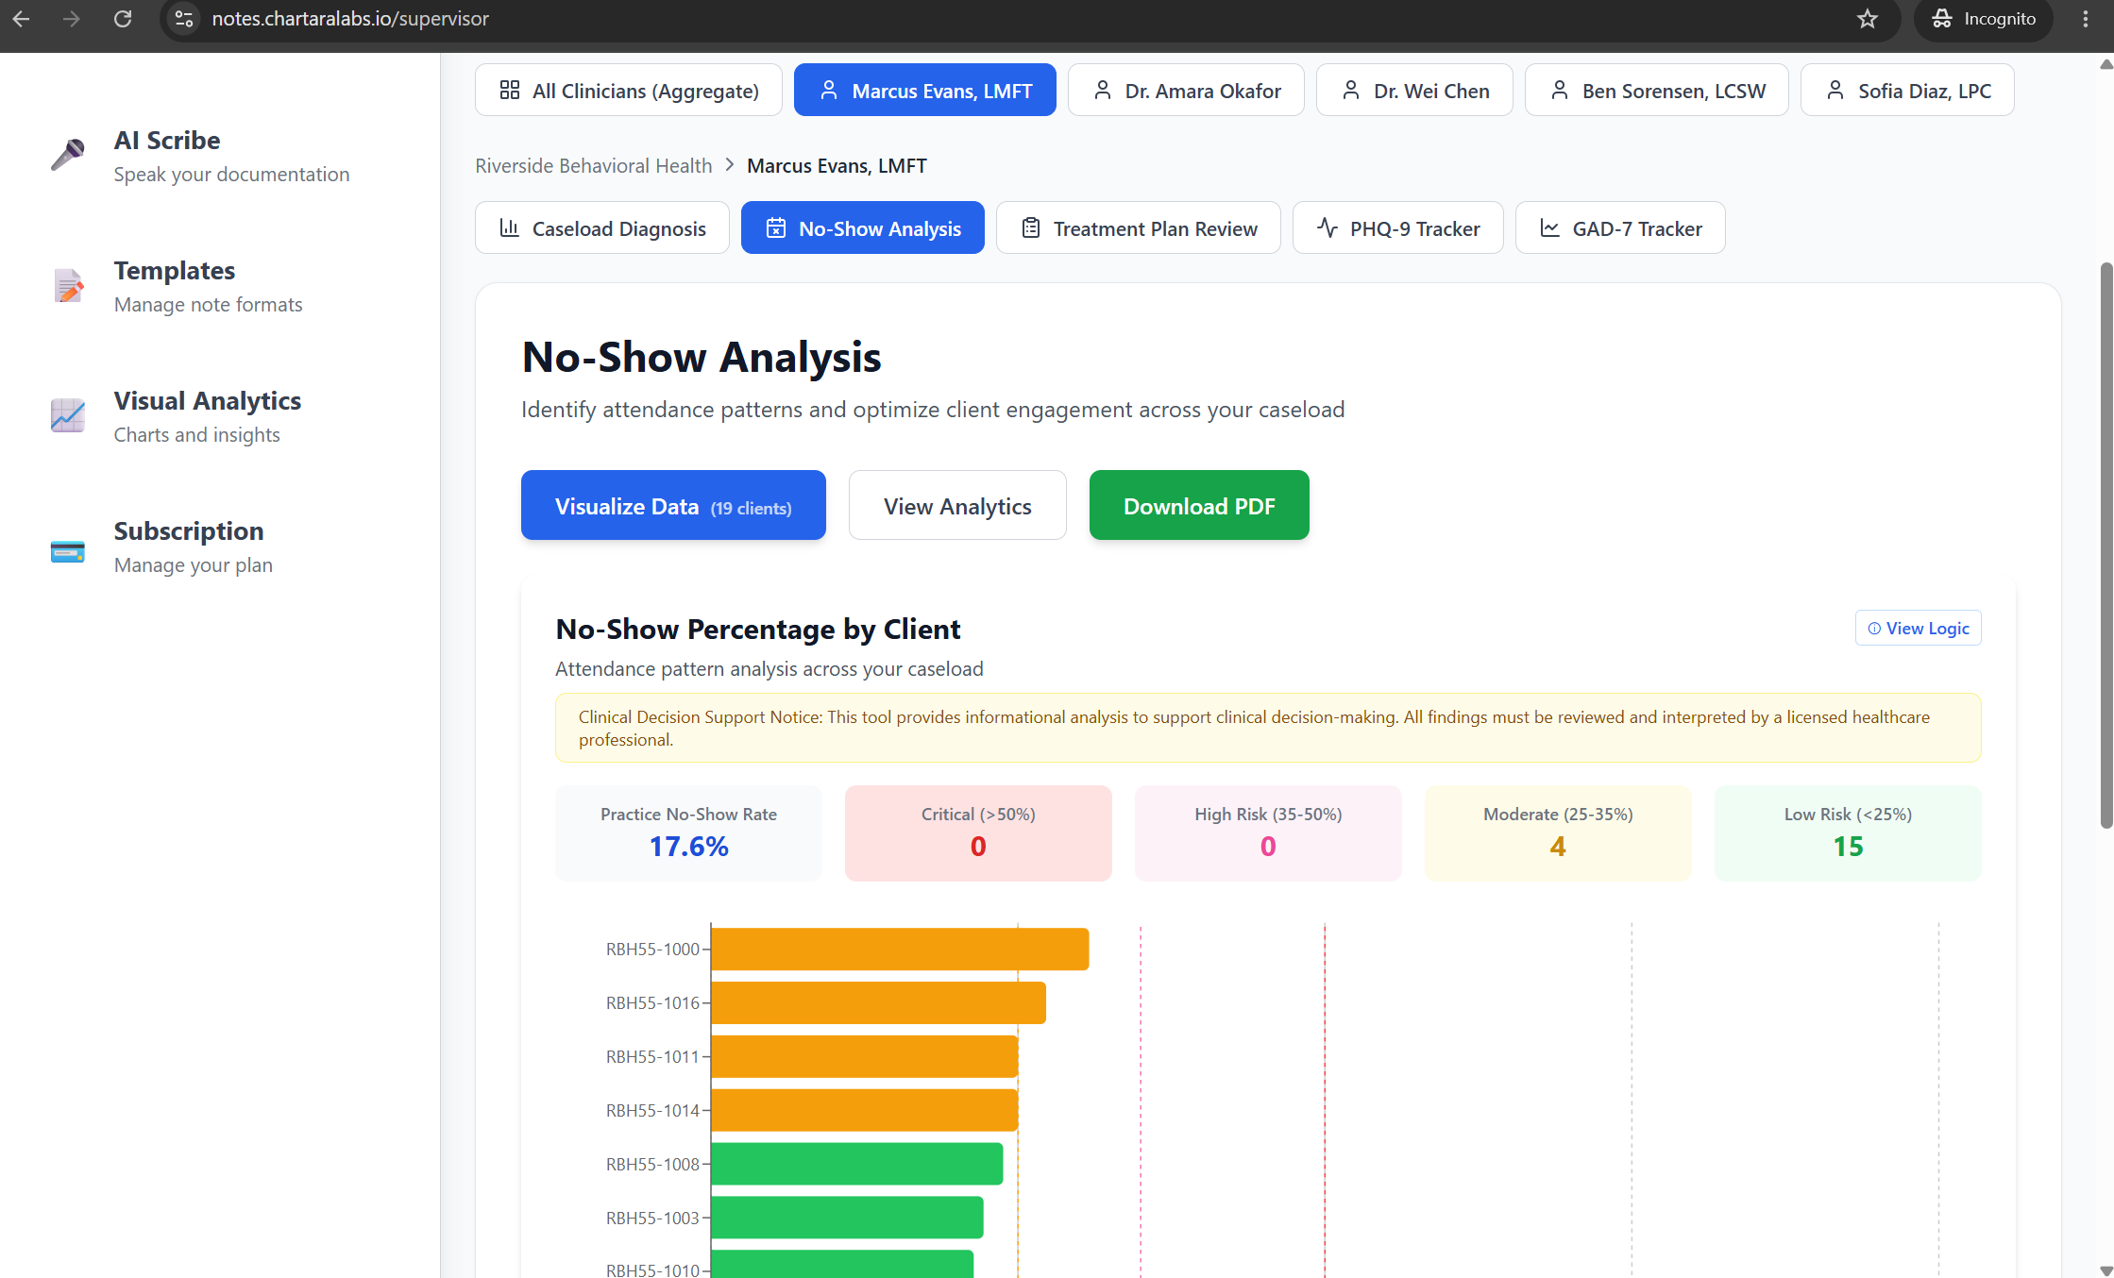This screenshot has width=2114, height=1278.
Task: Click the RBH55-1010 axis label
Action: coord(652,1270)
